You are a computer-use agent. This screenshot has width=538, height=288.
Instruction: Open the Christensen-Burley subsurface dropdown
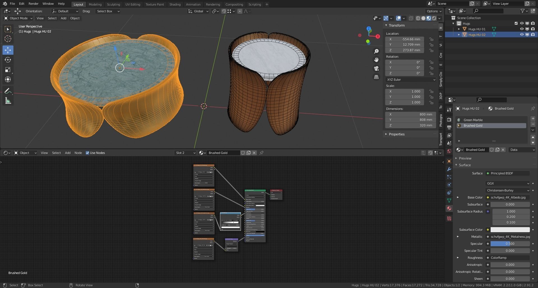508,190
